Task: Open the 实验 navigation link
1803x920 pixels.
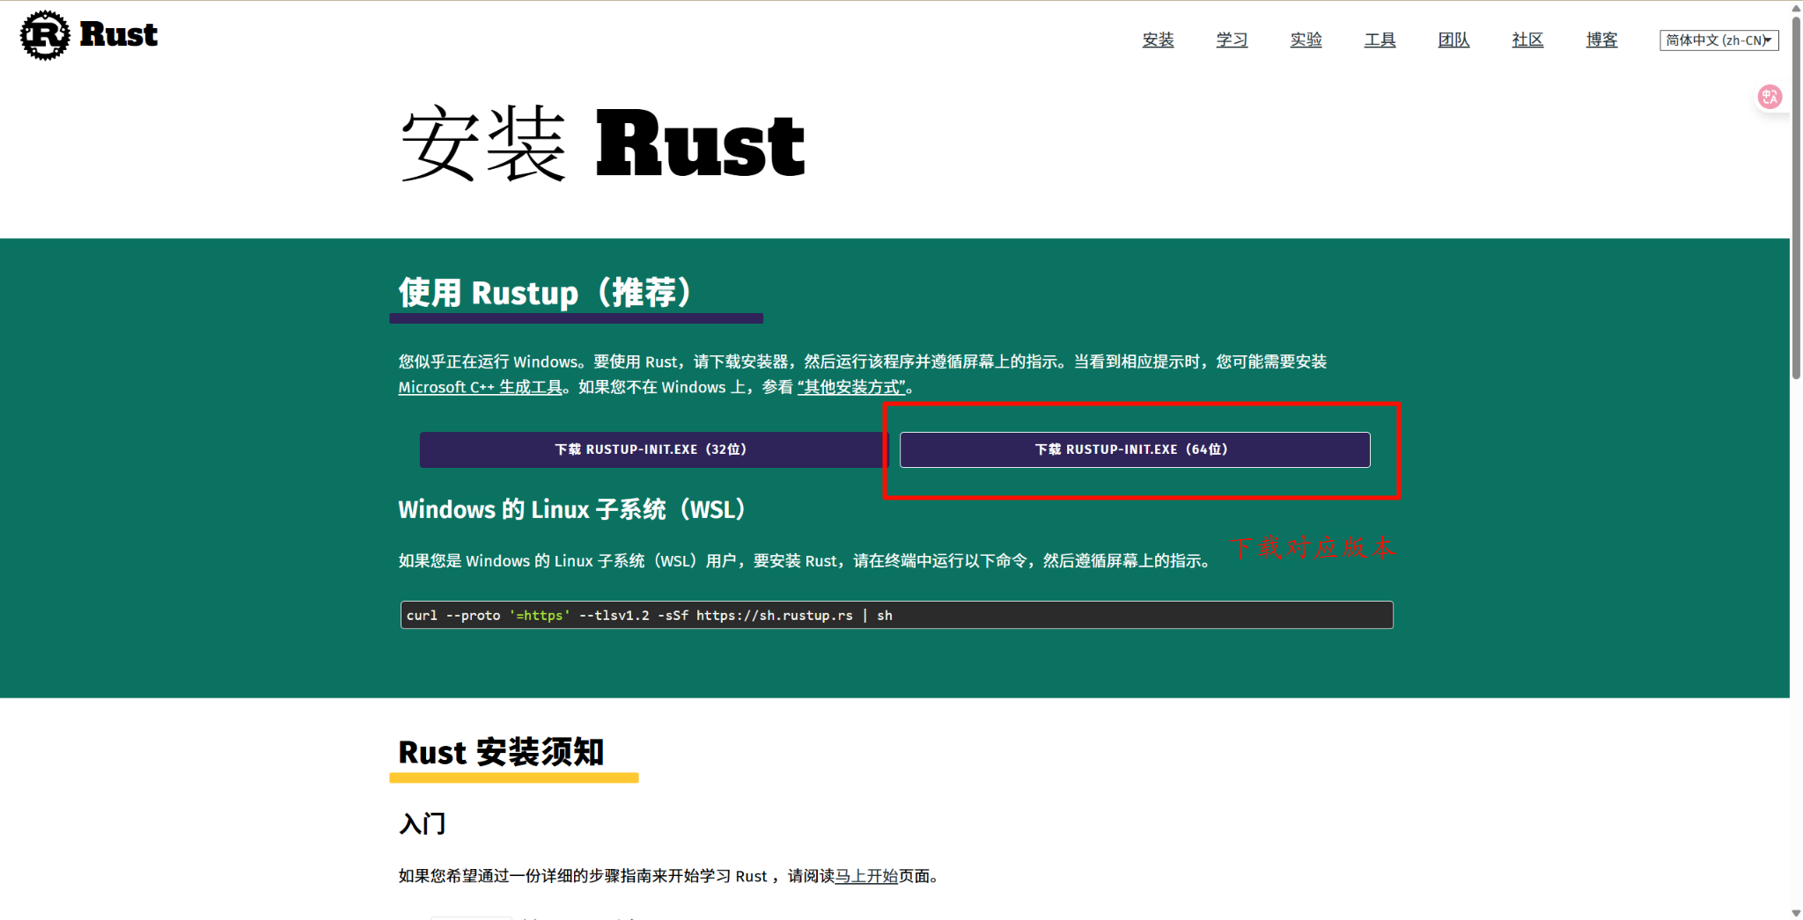Action: pos(1306,40)
